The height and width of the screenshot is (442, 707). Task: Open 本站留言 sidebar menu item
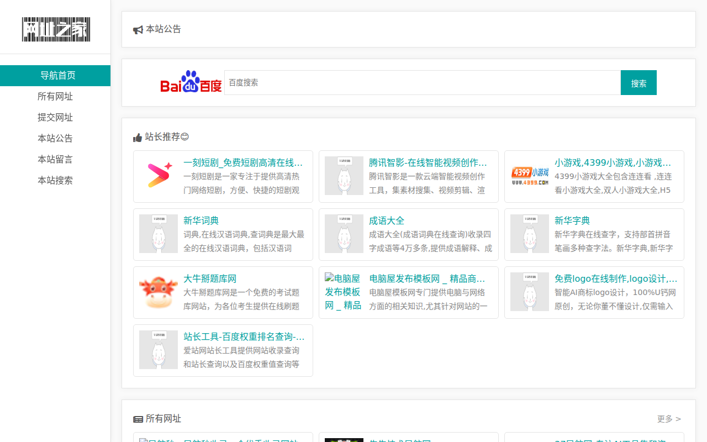[x=55, y=160]
